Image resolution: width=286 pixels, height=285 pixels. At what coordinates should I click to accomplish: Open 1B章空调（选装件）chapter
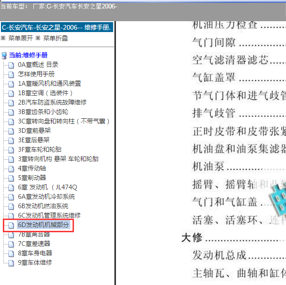tap(45, 93)
